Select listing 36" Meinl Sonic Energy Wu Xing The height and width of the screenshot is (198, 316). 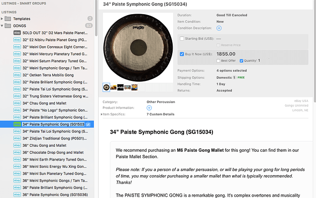pyautogui.click(x=54, y=166)
